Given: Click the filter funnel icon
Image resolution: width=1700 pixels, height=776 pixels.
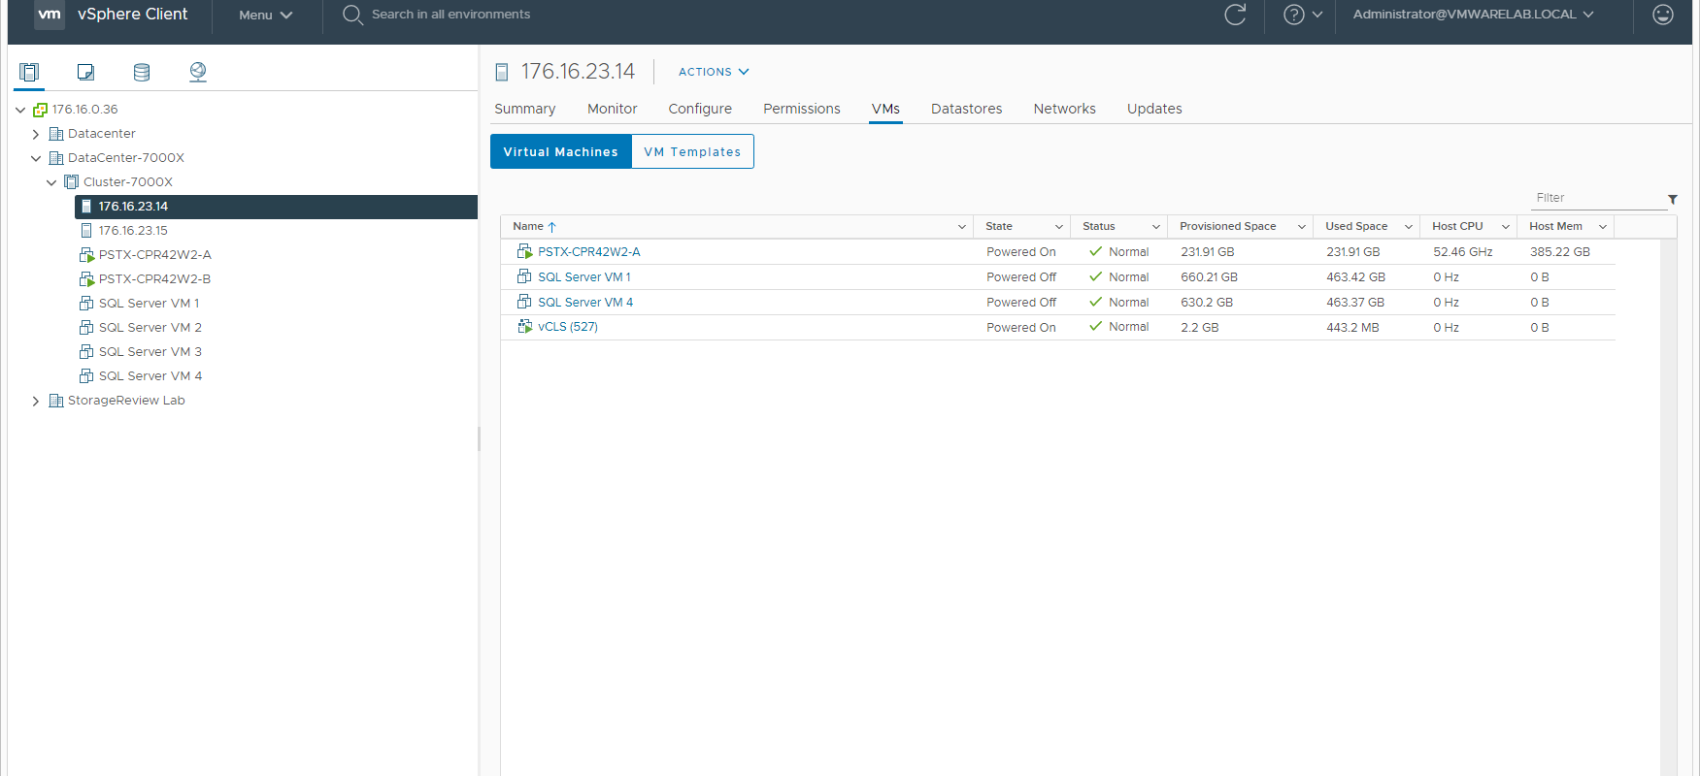Looking at the screenshot, I should 1673,199.
